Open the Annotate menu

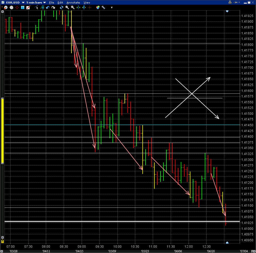click(73, 3)
